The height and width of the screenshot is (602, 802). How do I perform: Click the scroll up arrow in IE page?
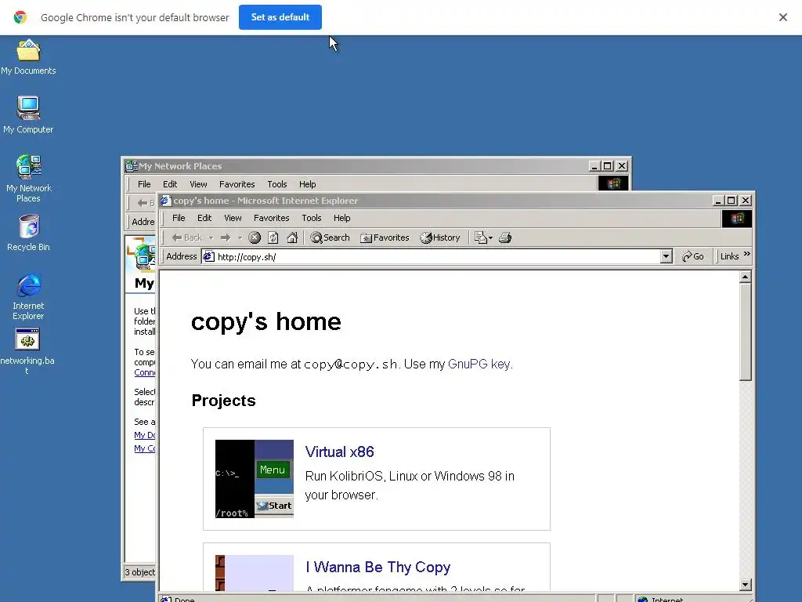point(746,277)
